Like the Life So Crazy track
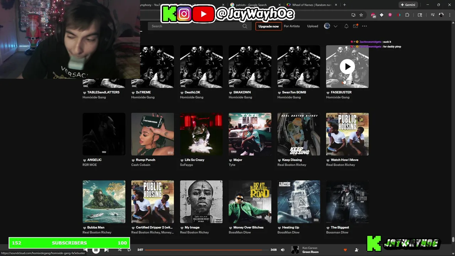Screen dimensions: 455x256 [182, 160]
